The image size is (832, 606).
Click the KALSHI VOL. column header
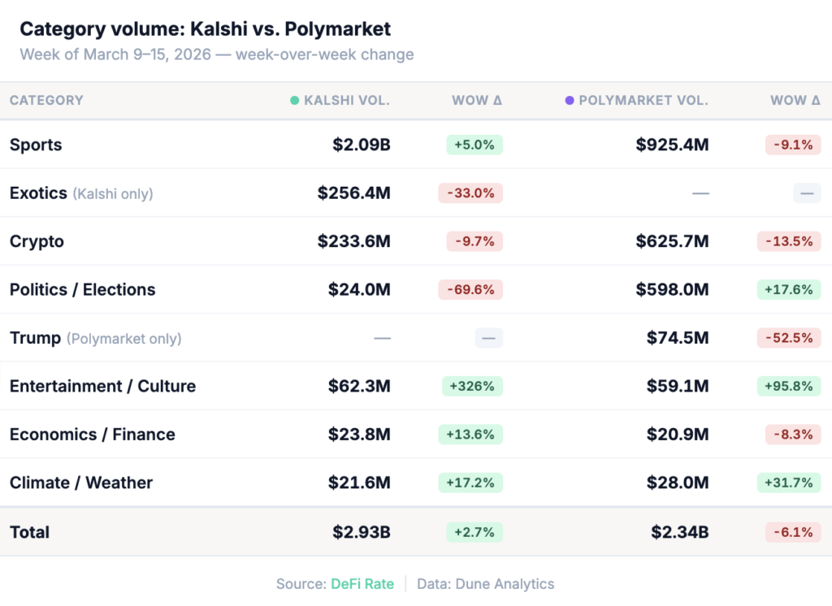point(346,101)
